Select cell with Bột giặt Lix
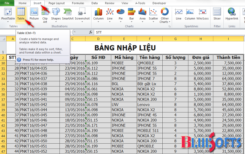This screenshot has width=245, height=154. [x=150, y=84]
